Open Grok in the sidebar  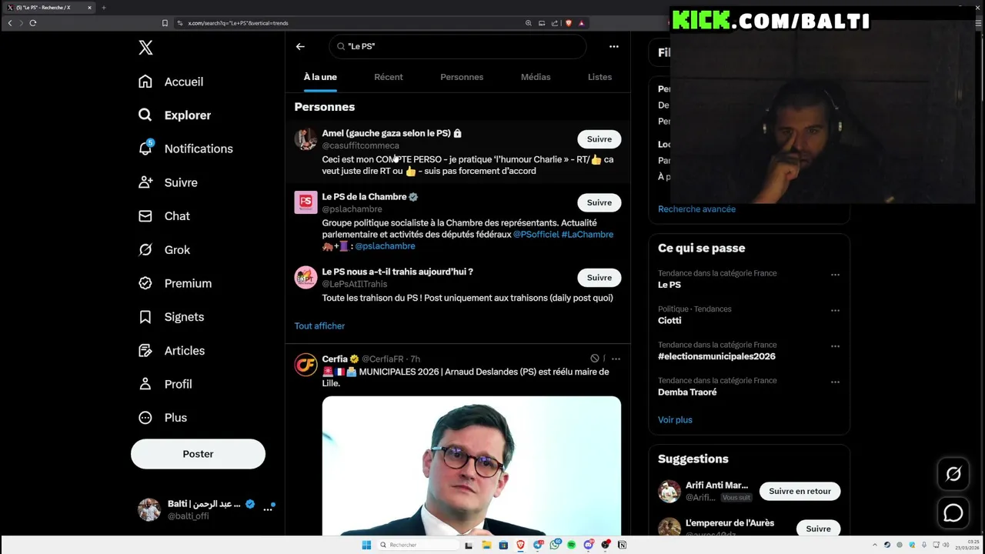pos(164,249)
